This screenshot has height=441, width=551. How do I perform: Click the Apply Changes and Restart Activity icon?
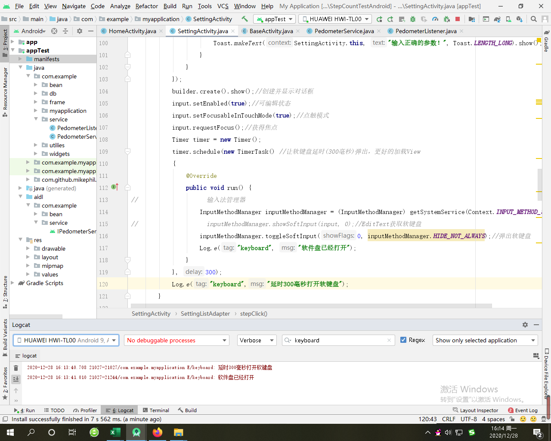click(x=390, y=19)
